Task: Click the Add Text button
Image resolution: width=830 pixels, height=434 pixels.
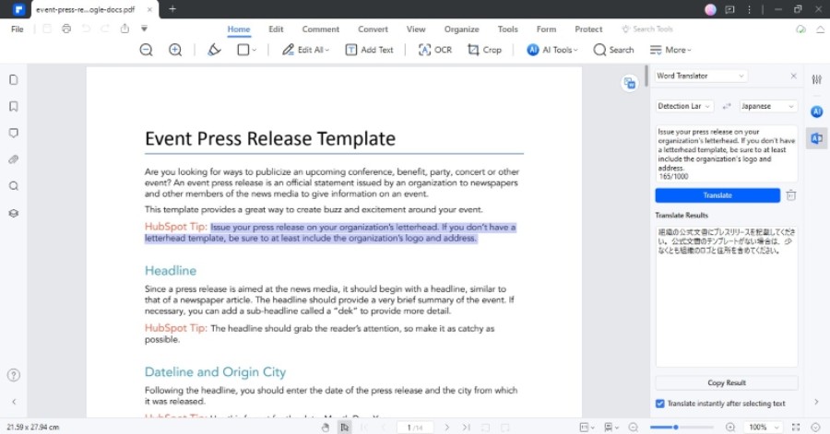Action: point(370,50)
